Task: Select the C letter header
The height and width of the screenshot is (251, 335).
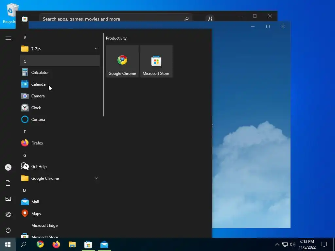Action: [60, 60]
